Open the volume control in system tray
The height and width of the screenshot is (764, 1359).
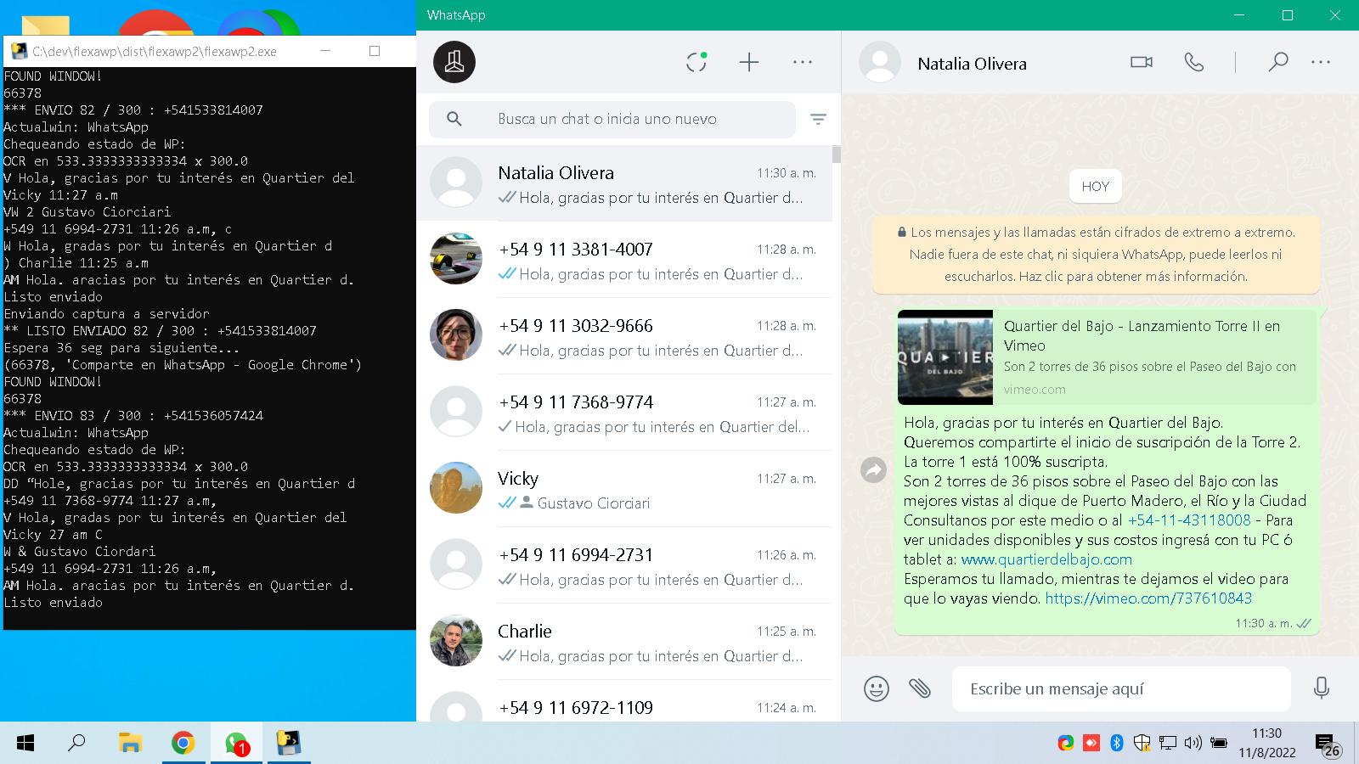(1193, 744)
